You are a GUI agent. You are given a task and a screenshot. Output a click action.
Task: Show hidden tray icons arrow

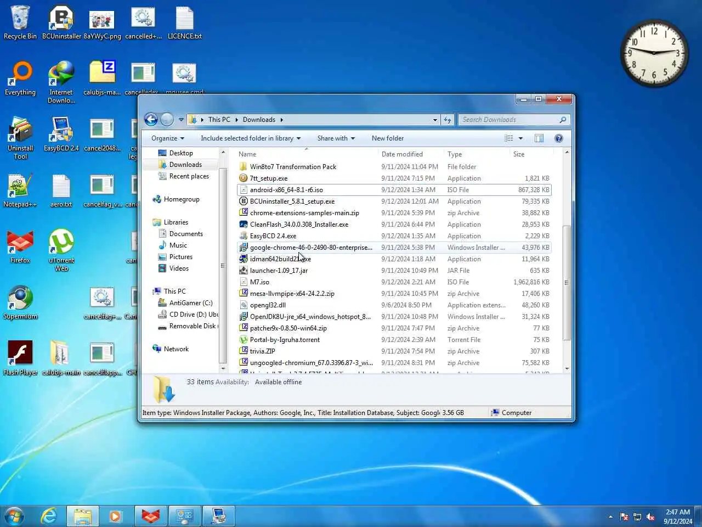(x=610, y=517)
